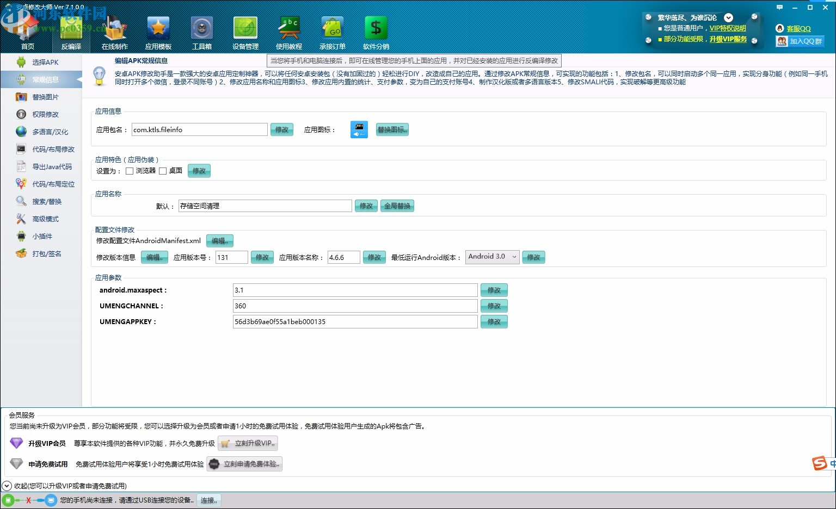Click the 加入QQ群 button

[800, 41]
